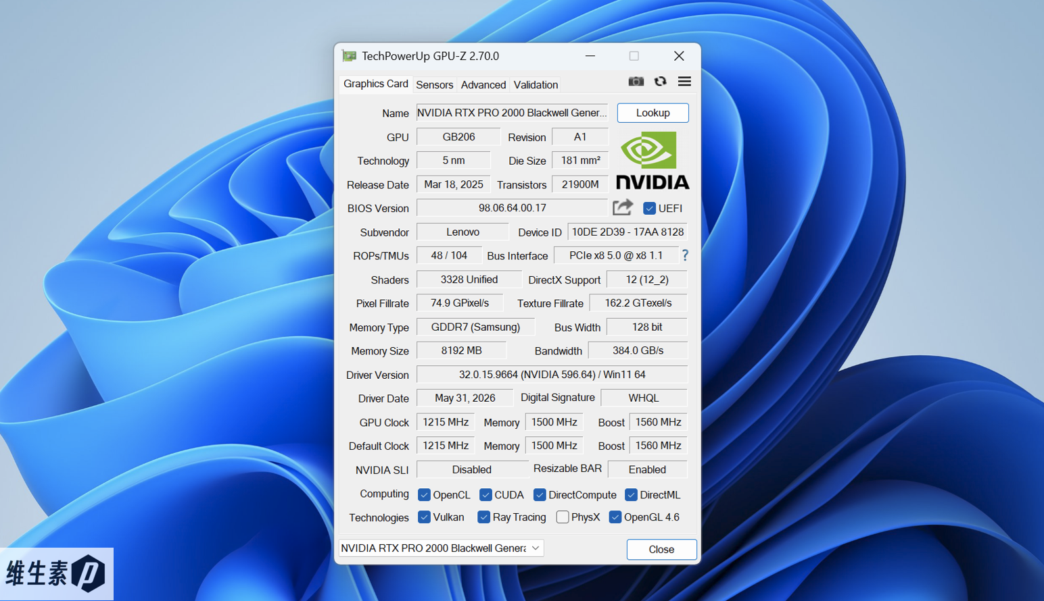This screenshot has height=601, width=1044.
Task: Click the Default Clock row Memory 1500 MHz
Action: pyautogui.click(x=554, y=446)
